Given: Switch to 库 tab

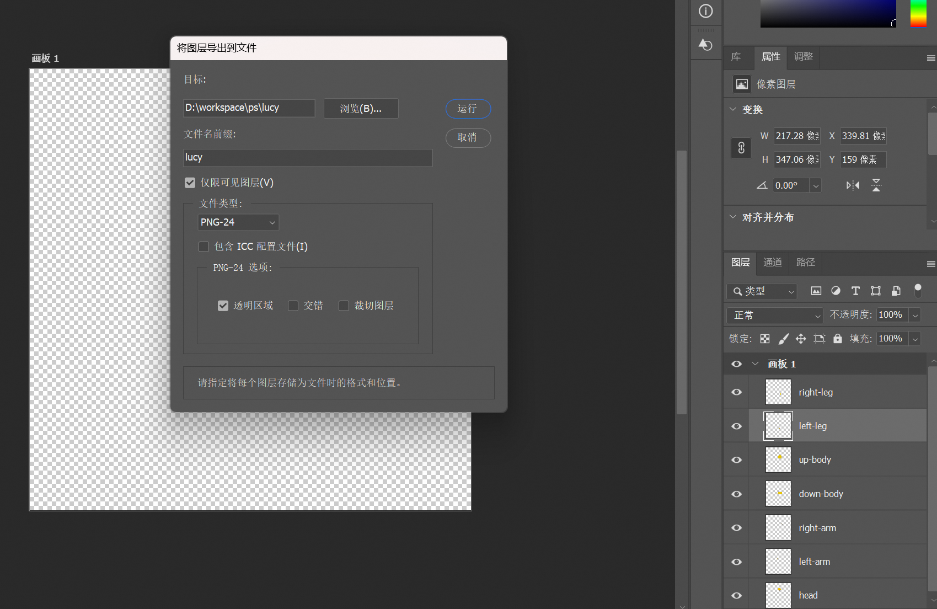Looking at the screenshot, I should coord(736,57).
